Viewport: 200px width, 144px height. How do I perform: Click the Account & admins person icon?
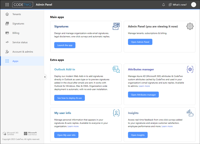click(x=7, y=52)
